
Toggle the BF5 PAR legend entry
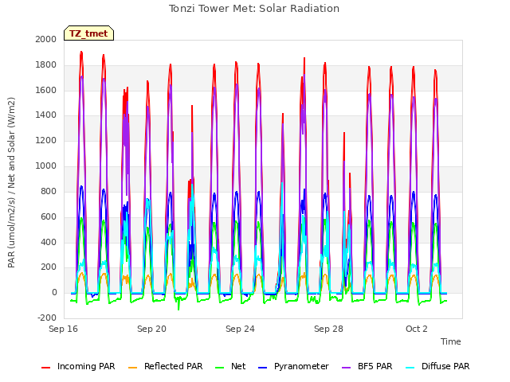point(367,366)
